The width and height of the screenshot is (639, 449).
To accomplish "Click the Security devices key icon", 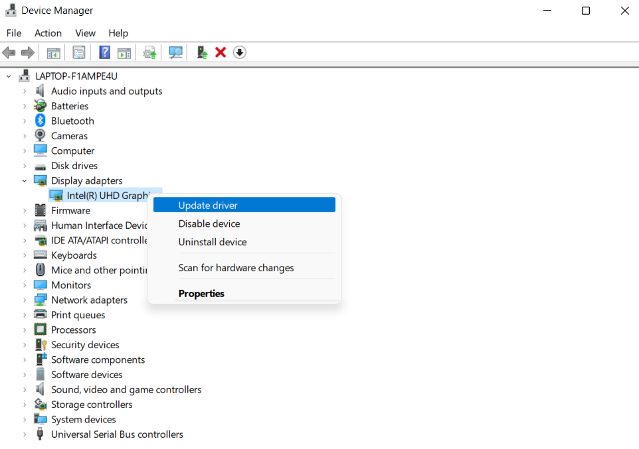I will coord(41,344).
